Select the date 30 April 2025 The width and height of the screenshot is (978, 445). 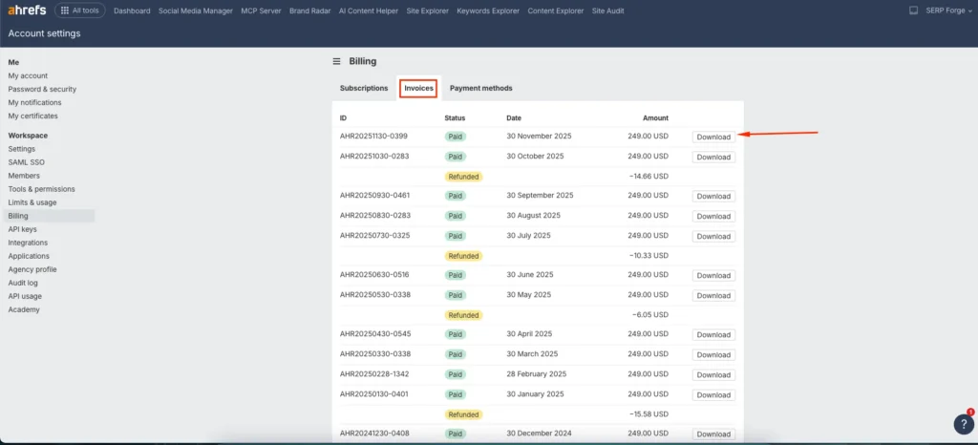(x=529, y=334)
